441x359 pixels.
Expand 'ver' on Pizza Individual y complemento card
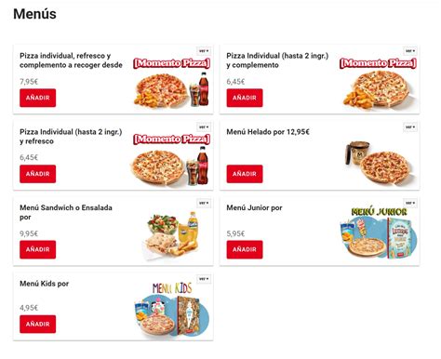410,51
